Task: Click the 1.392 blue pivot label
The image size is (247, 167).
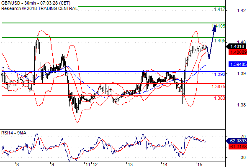Action: [220, 74]
